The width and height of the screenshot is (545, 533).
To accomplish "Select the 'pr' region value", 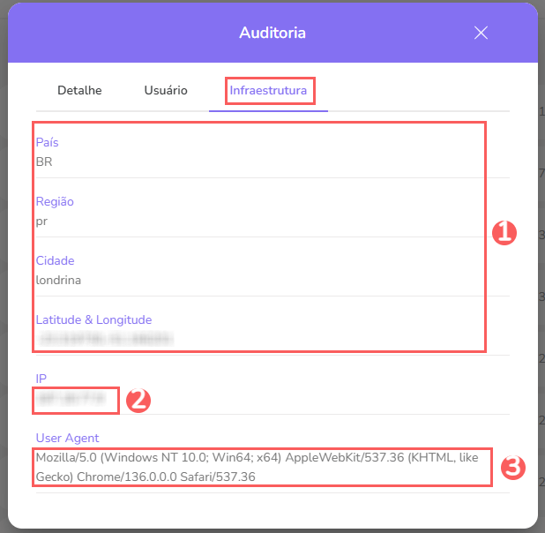I will pyautogui.click(x=41, y=221).
